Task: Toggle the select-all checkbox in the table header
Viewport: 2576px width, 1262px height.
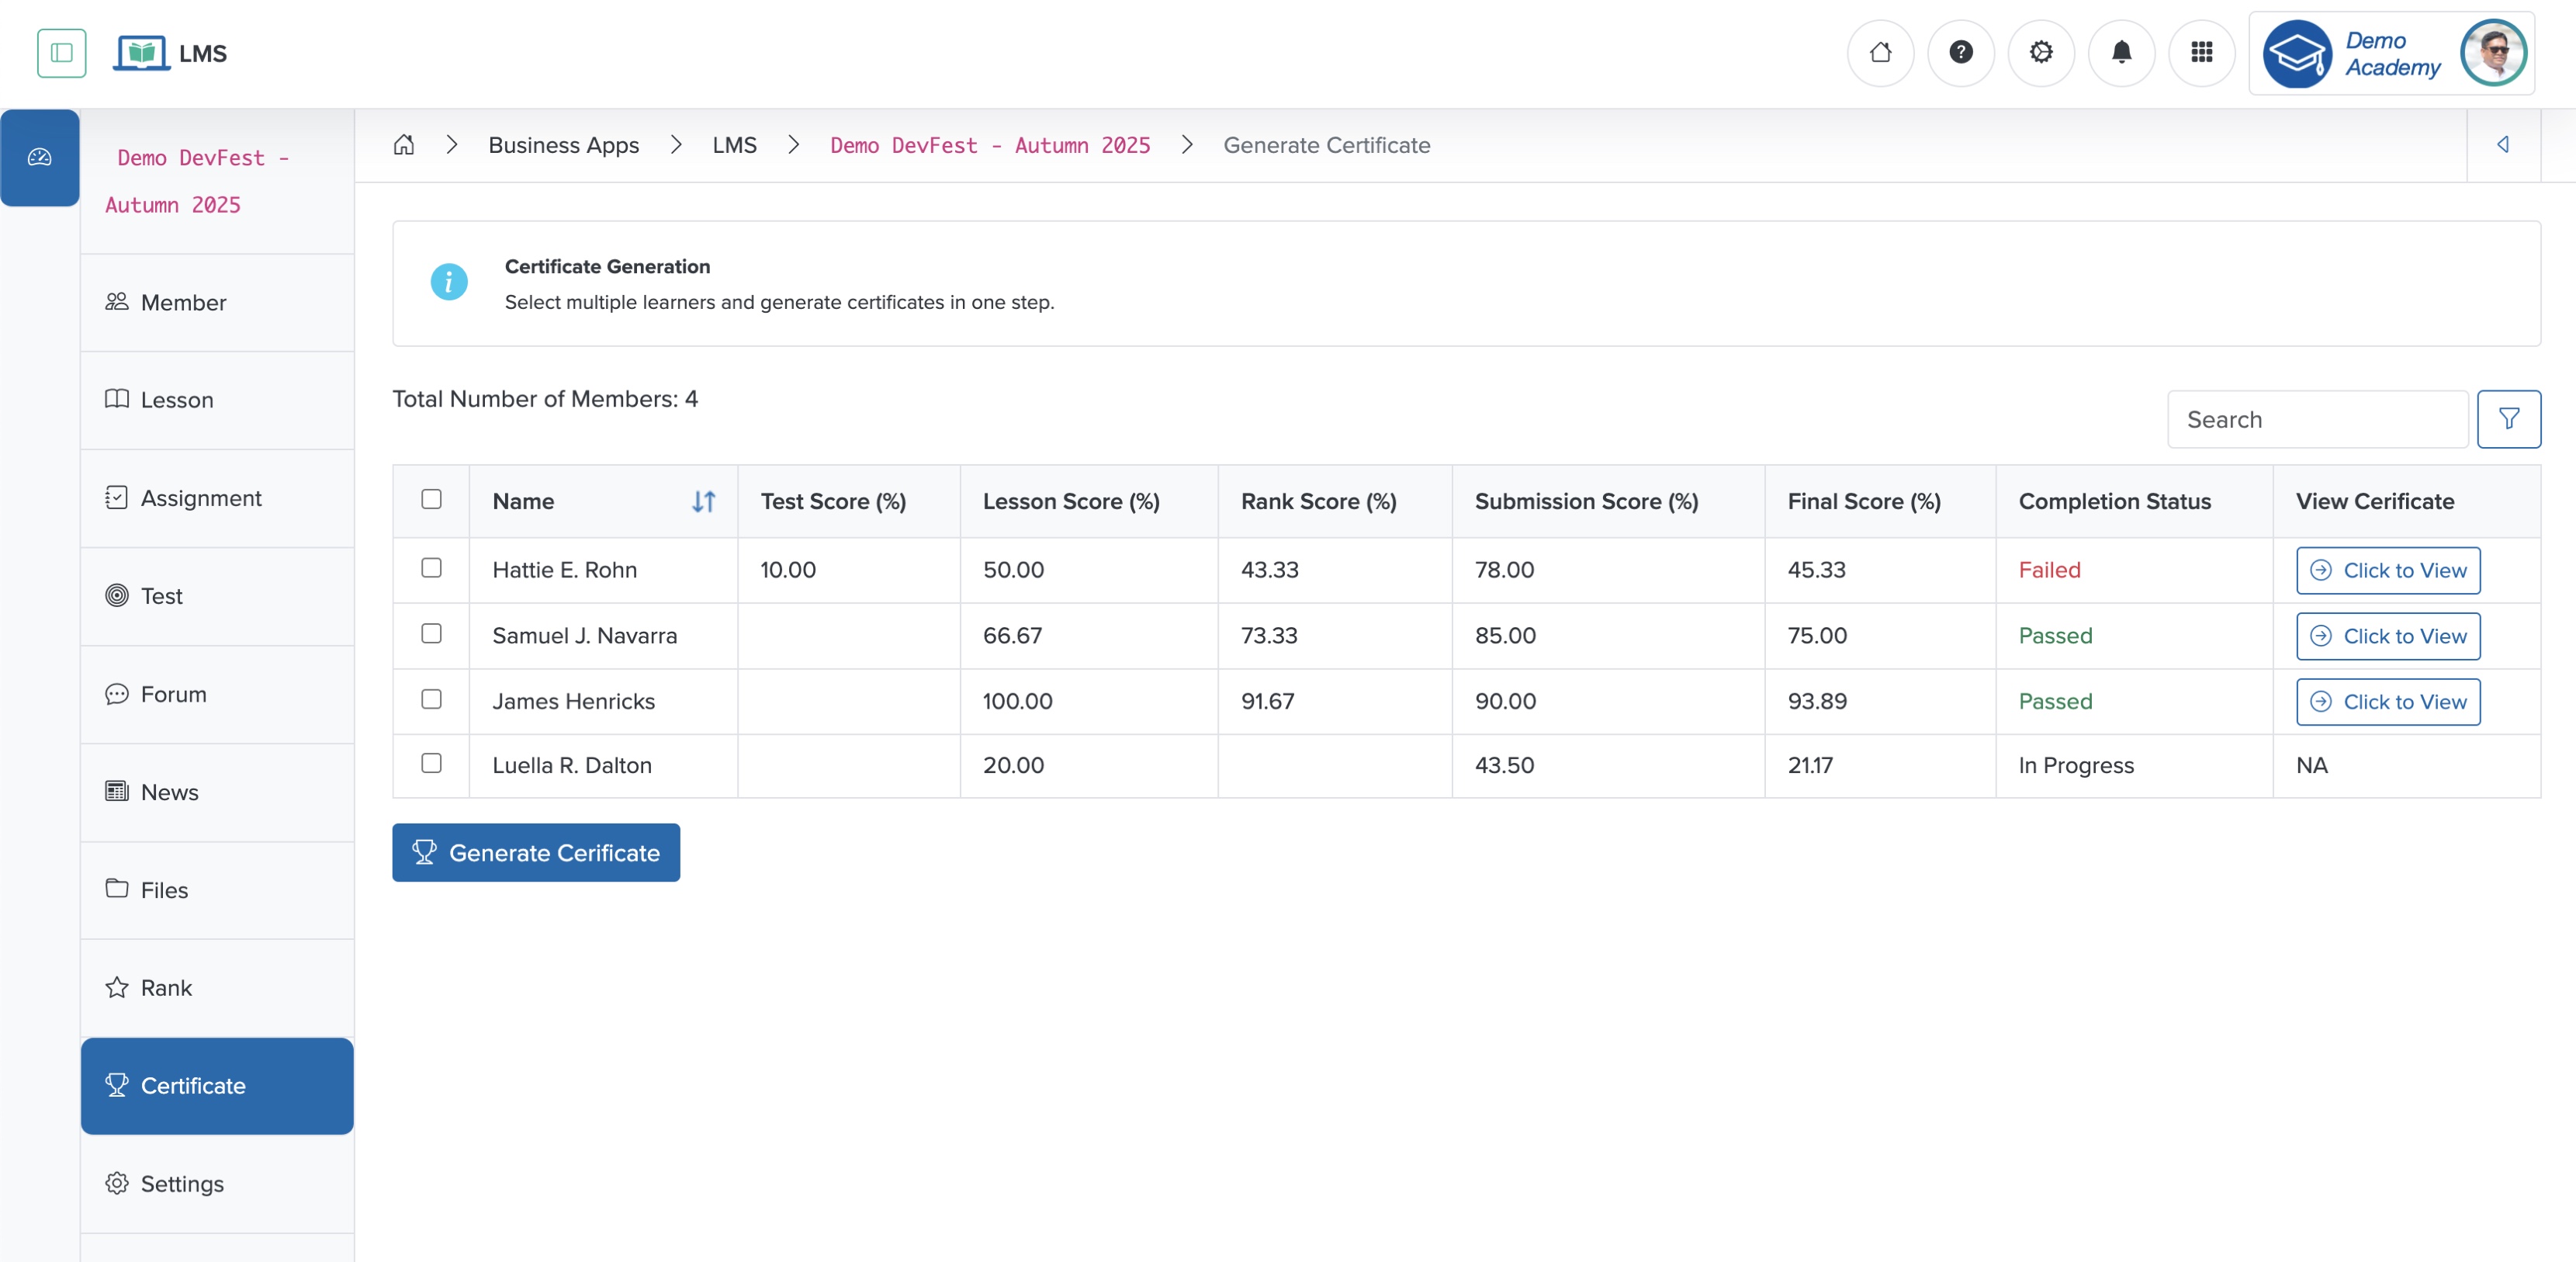Action: coord(431,500)
